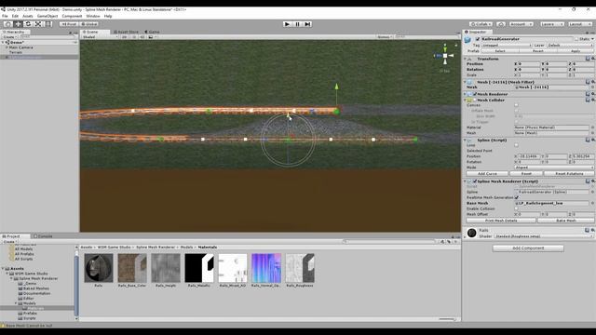Toggle the RailroadGenerator active checkbox

(478, 39)
